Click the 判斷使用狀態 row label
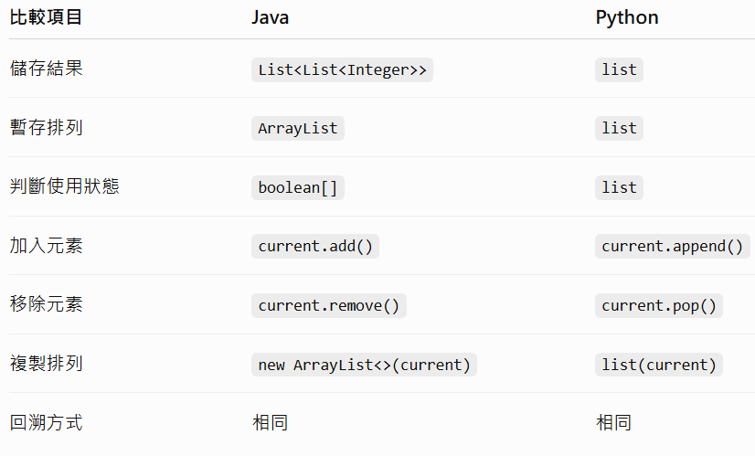The image size is (755, 456). coord(65,186)
